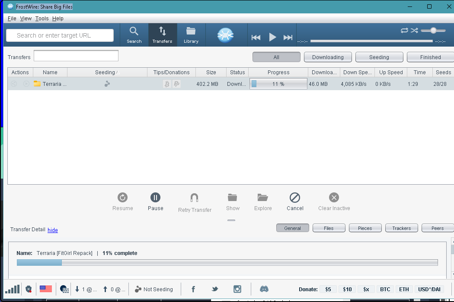Click the Explore folder button
The image size is (454, 302).
tap(263, 202)
